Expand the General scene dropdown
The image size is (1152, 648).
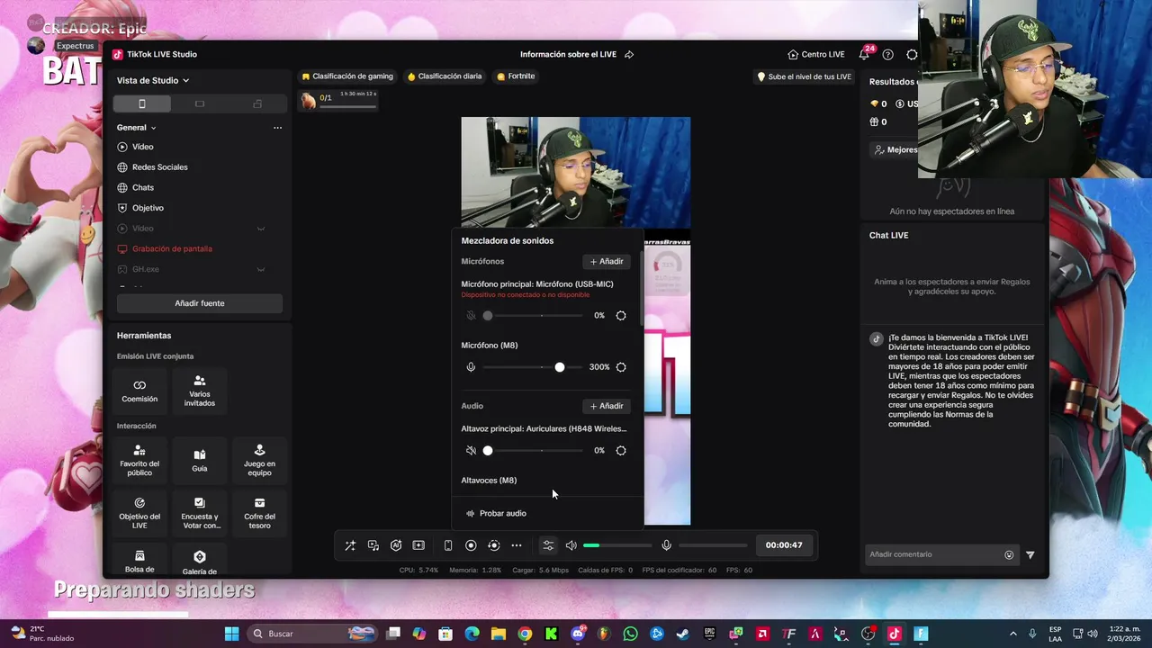click(x=137, y=128)
